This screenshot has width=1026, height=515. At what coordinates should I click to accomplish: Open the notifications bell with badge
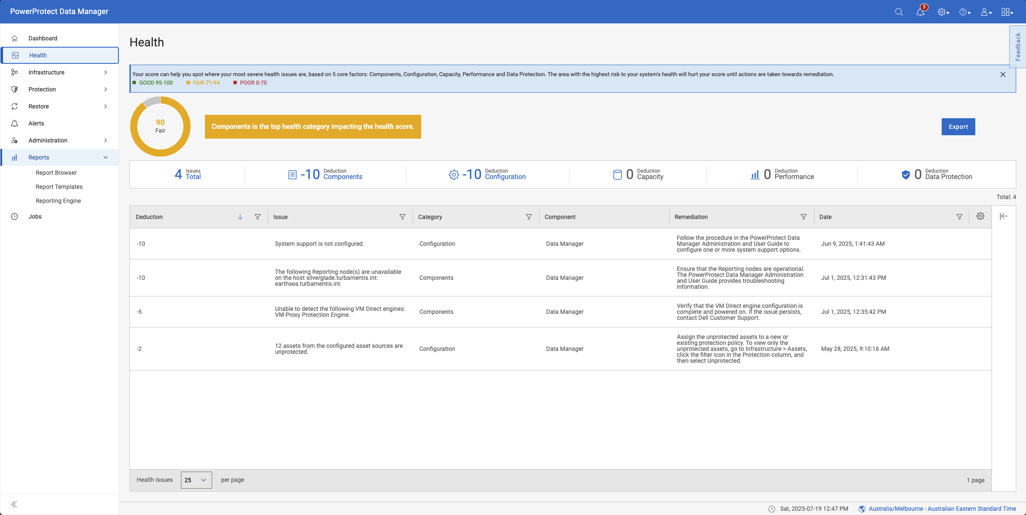click(920, 12)
